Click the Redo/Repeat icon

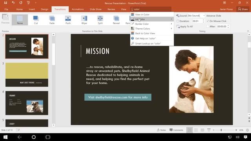(x=21, y=3)
